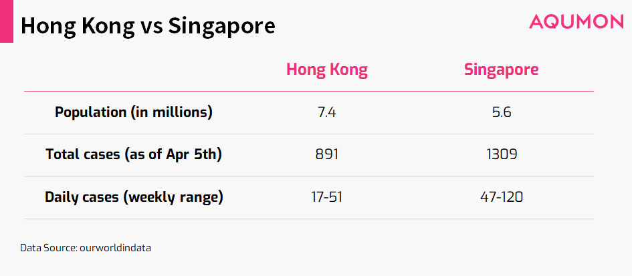Select the Population (in millions) row label
The image size is (632, 276).
[x=133, y=112]
